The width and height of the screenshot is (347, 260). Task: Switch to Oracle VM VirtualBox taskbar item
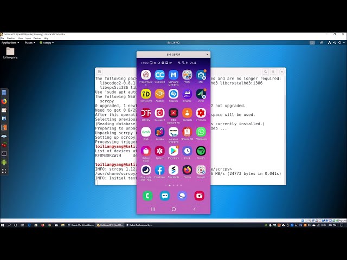coord(81,225)
